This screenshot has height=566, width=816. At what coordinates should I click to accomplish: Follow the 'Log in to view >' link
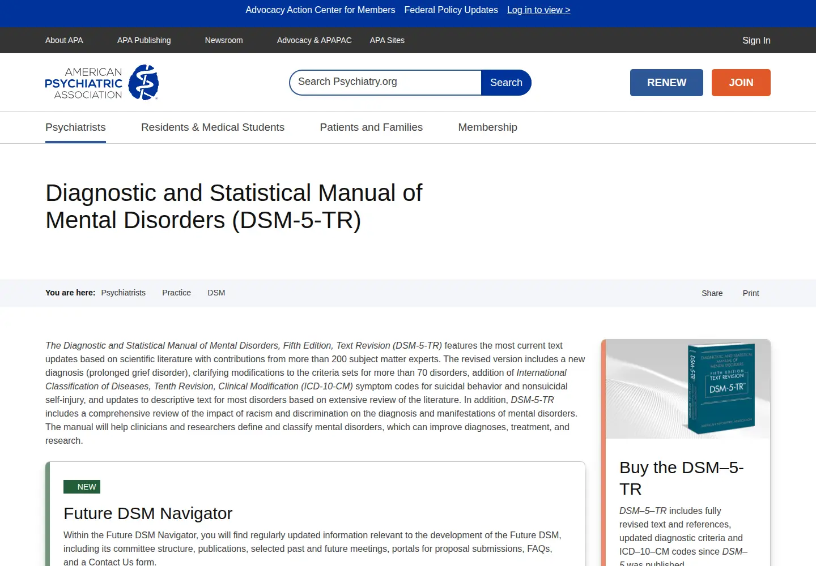pyautogui.click(x=539, y=10)
